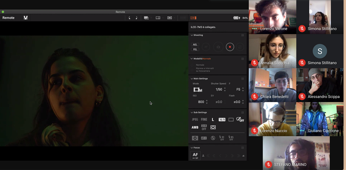
Task: Select the Normale radio option
Action: (x=192, y=65)
